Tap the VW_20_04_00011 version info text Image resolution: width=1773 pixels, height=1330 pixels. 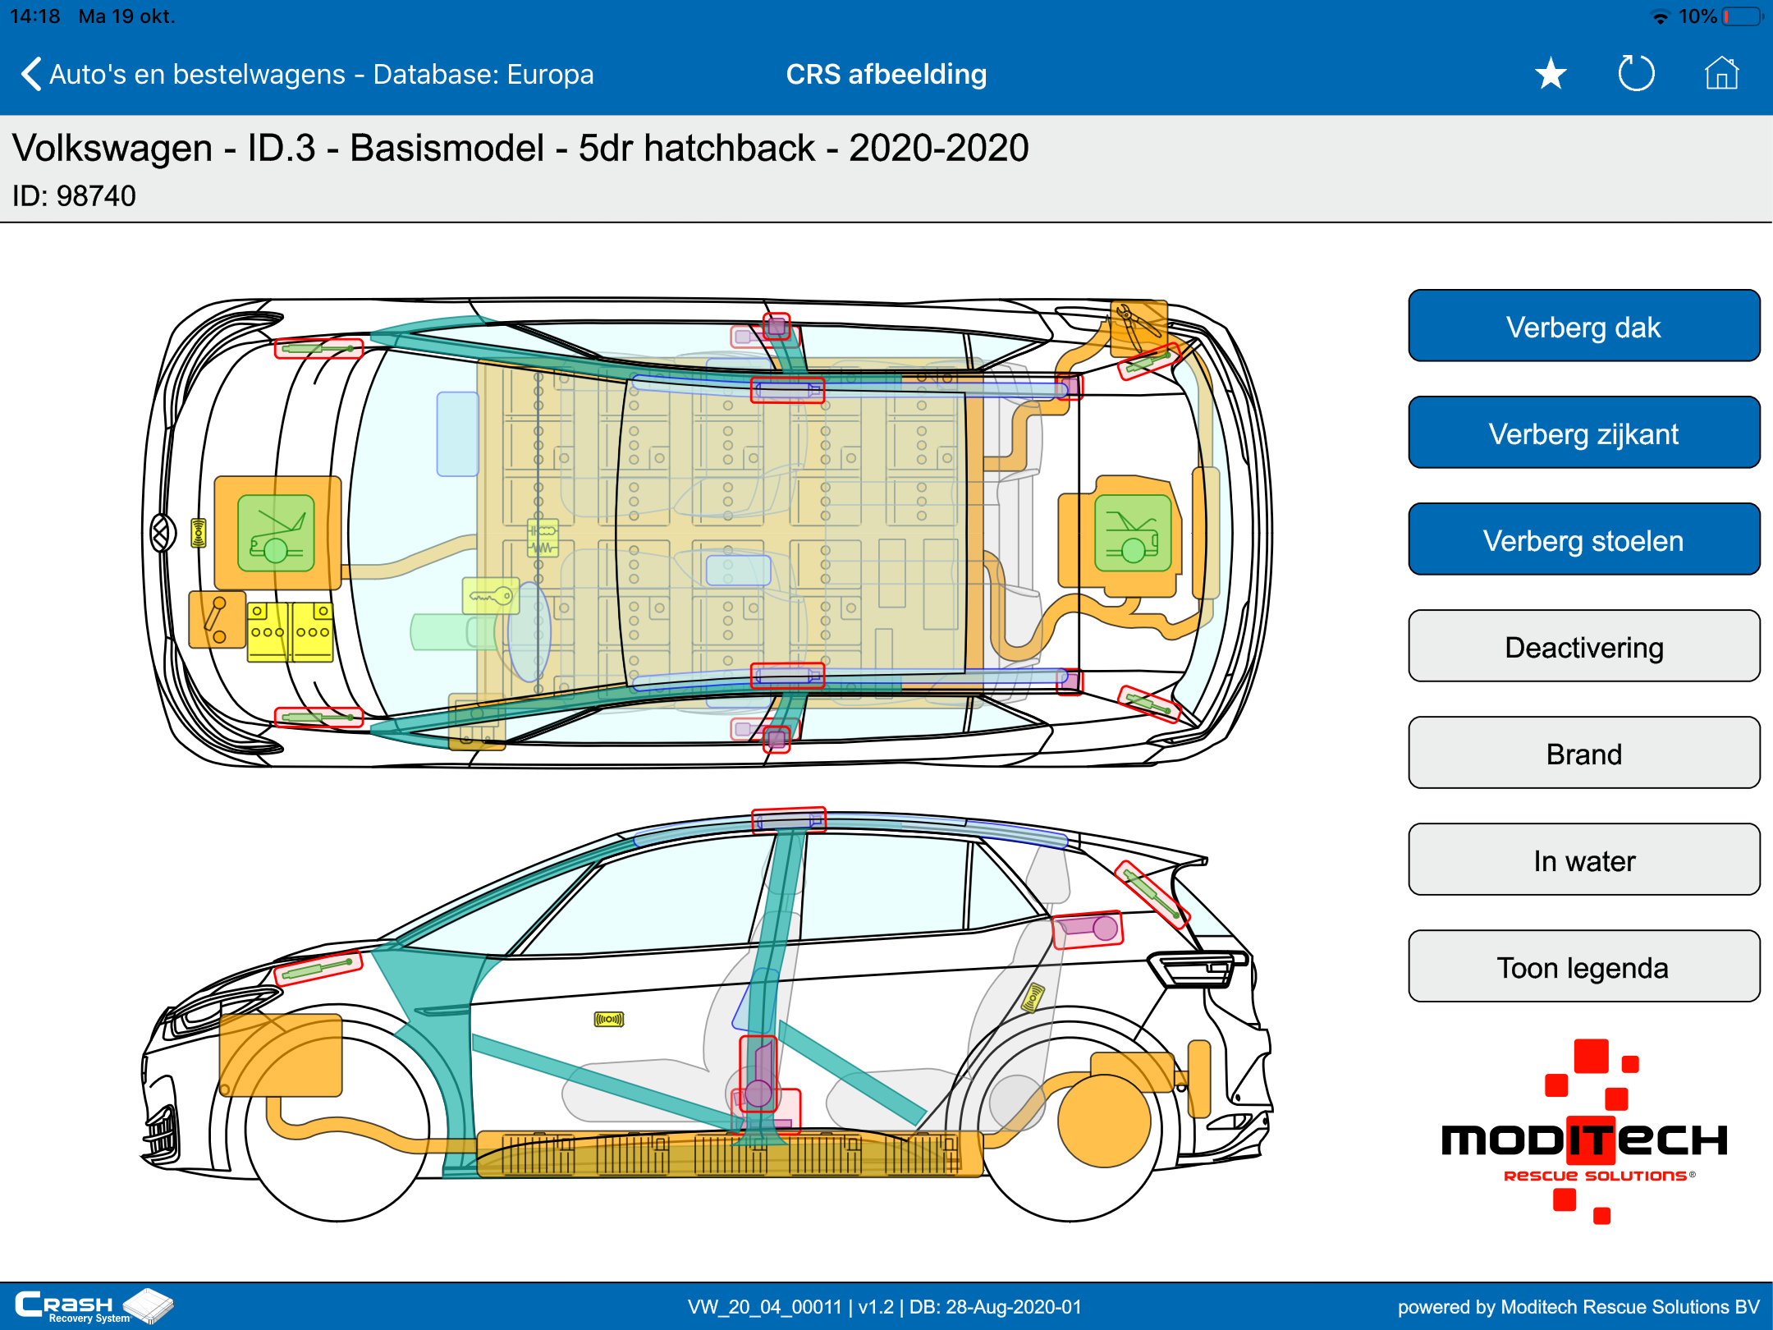tap(885, 1306)
